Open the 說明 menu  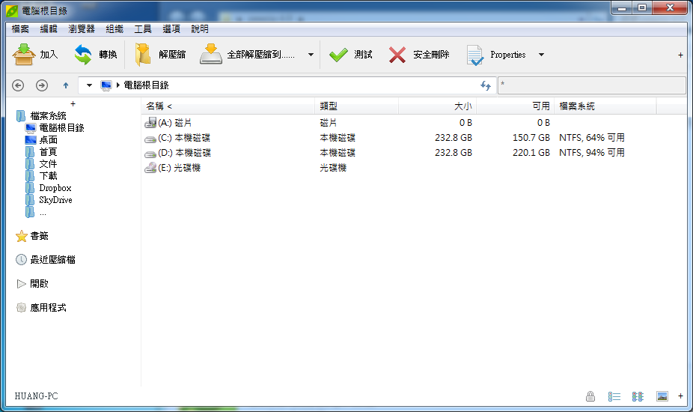point(200,28)
